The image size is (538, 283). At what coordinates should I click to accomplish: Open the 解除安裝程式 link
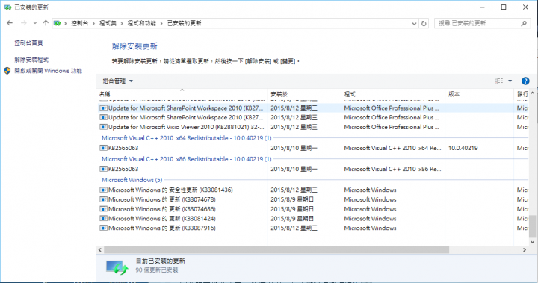pyautogui.click(x=31, y=60)
